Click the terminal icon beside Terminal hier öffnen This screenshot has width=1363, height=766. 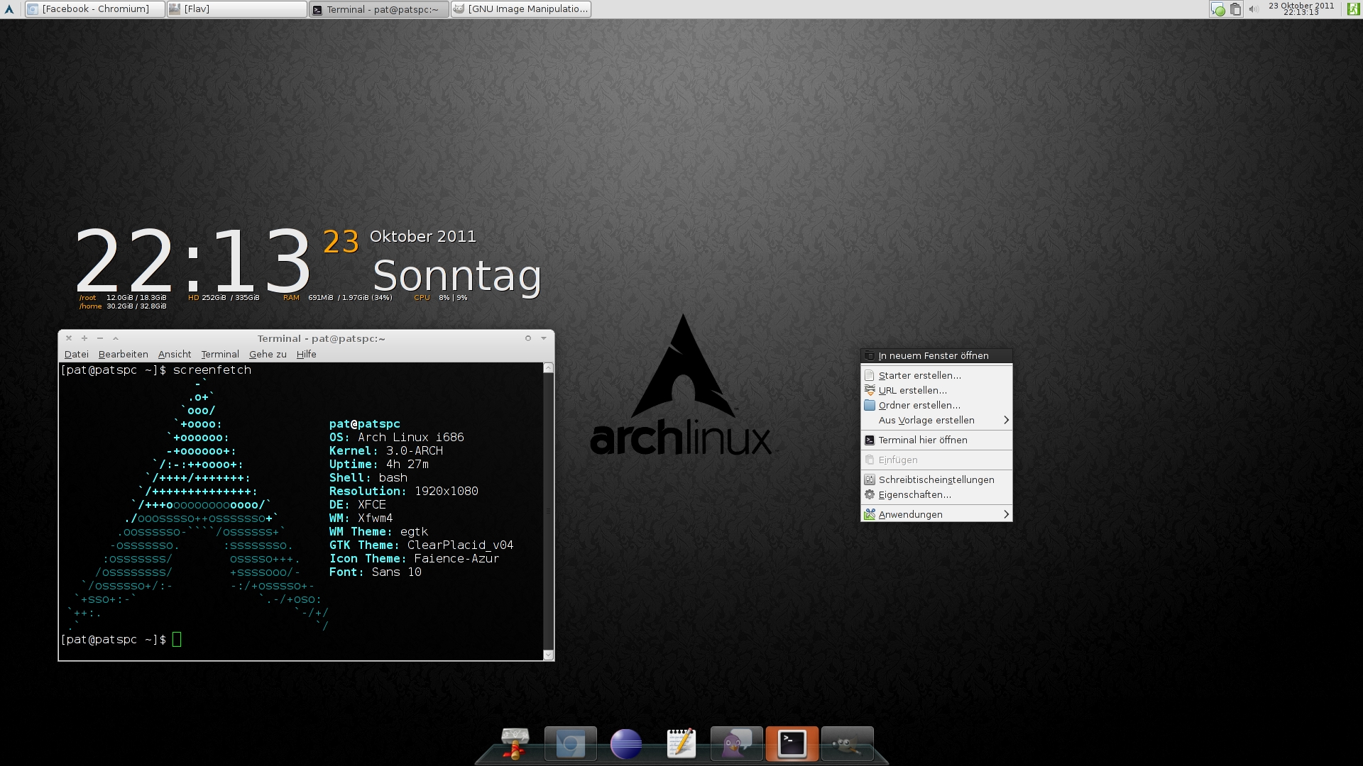click(x=870, y=440)
